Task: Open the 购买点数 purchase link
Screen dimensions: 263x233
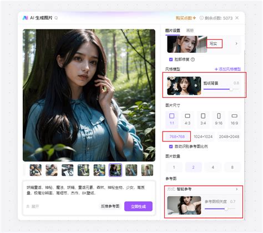Action: [x=185, y=18]
